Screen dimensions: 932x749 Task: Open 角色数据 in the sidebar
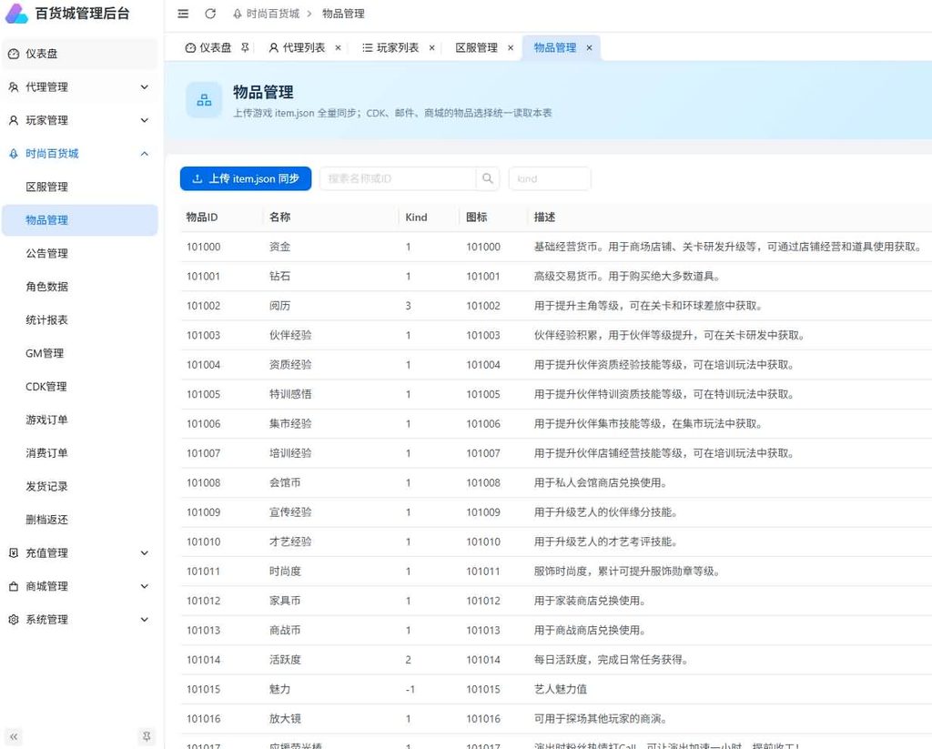(x=80, y=287)
